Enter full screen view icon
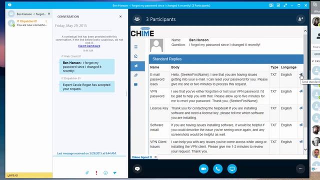Image resolution: width=320 pixels, height=180 pixels. tap(285, 5)
